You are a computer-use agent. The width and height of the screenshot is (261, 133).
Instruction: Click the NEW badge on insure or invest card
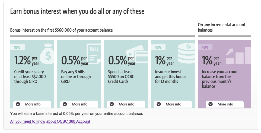tap(158, 47)
